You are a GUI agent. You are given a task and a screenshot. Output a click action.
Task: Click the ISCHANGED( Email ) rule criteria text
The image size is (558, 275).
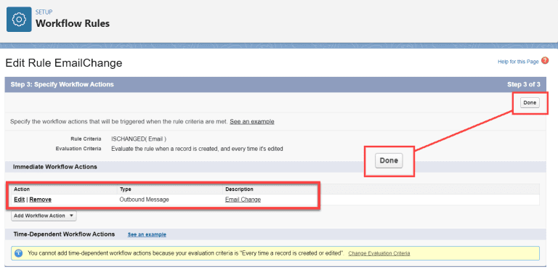[x=139, y=139]
